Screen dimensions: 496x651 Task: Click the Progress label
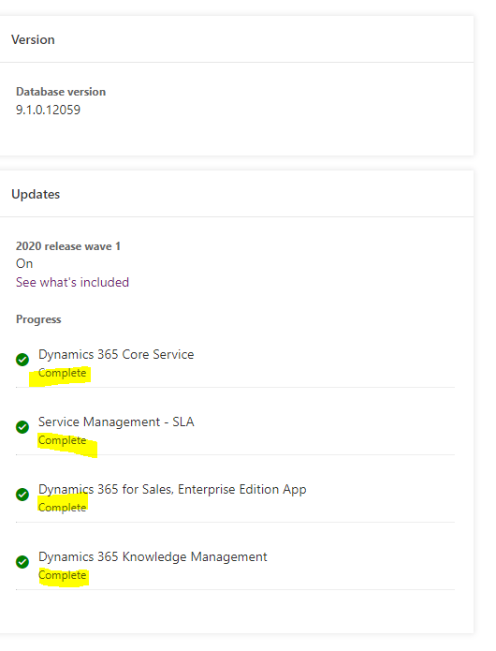[38, 319]
